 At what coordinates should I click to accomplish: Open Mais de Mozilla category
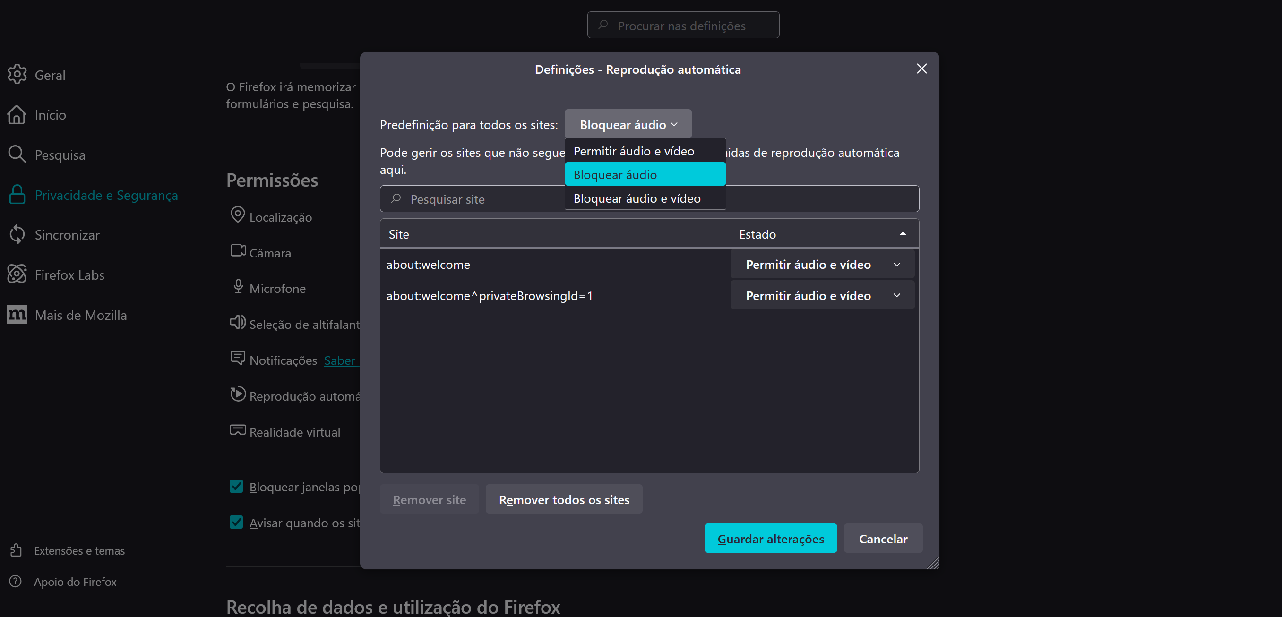coord(81,315)
